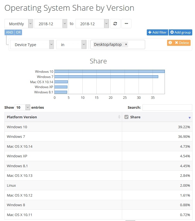This screenshot has width=195, height=221.
Task: Click the refresh icon button
Action: [x=115, y=24]
